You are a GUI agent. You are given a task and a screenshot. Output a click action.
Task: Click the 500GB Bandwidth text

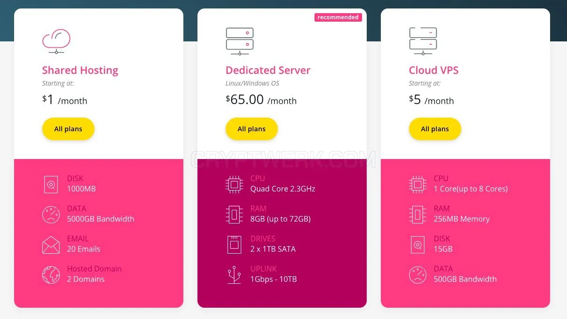tap(465, 279)
